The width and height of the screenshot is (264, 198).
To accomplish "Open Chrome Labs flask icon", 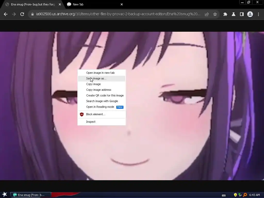I will pos(234,14).
